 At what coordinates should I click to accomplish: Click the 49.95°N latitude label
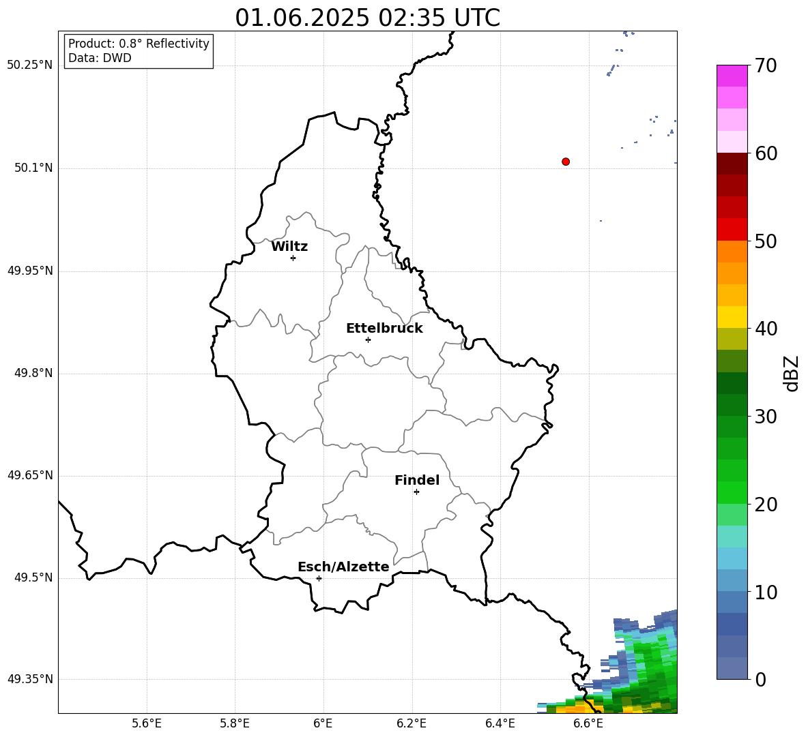pos(30,271)
